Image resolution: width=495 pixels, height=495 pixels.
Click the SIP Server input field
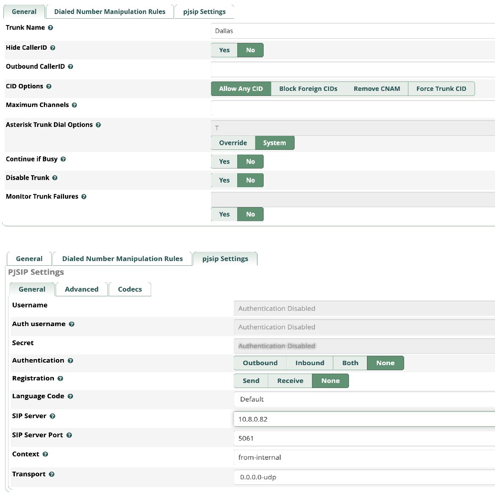tap(364, 419)
